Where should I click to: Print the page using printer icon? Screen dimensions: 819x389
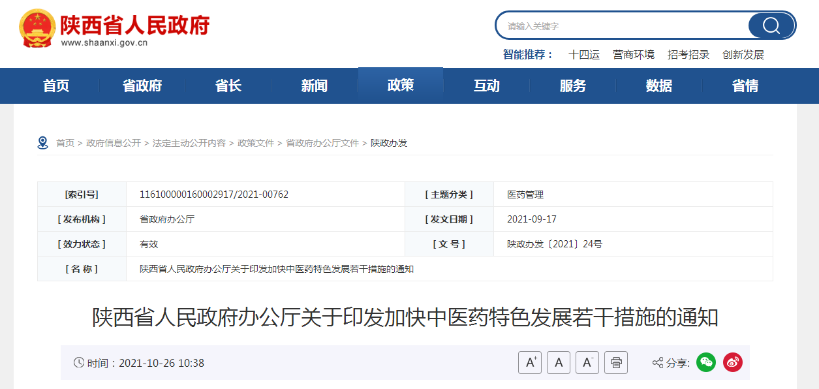(616, 363)
